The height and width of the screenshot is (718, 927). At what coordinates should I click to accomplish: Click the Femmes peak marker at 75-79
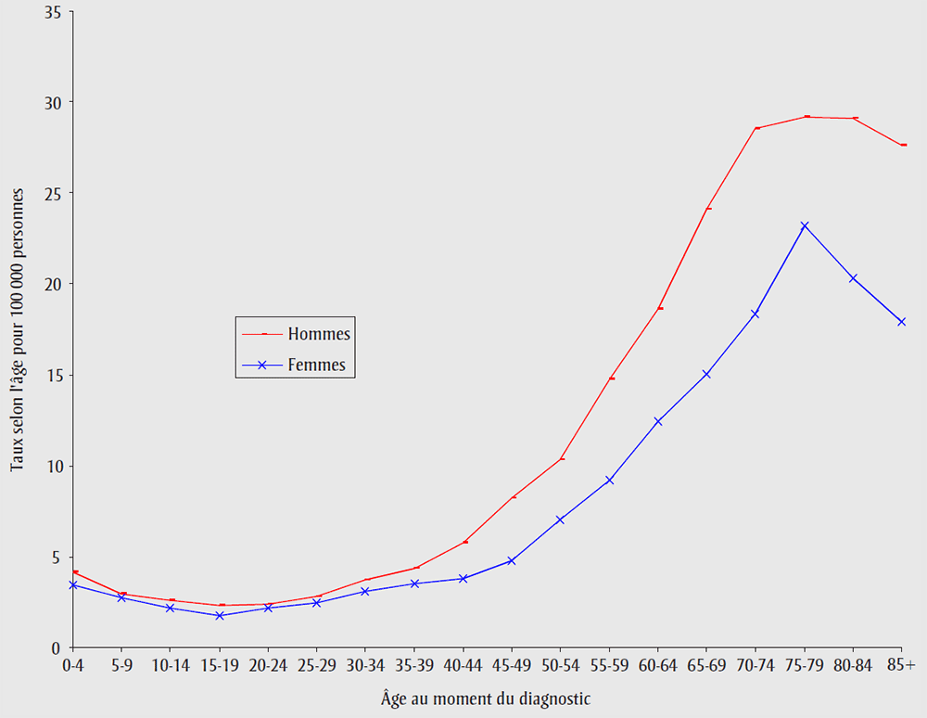tap(804, 225)
